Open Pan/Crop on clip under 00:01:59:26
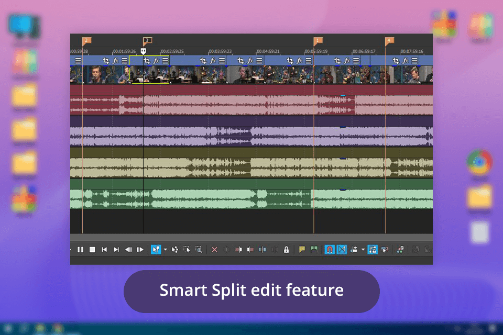Image resolution: width=503 pixels, height=335 pixels. pos(106,61)
